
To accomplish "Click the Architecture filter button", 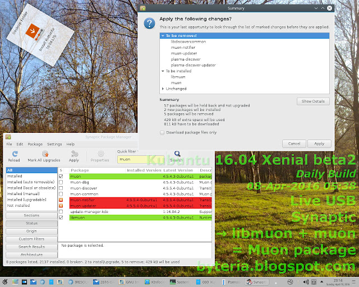I will click(31, 254).
